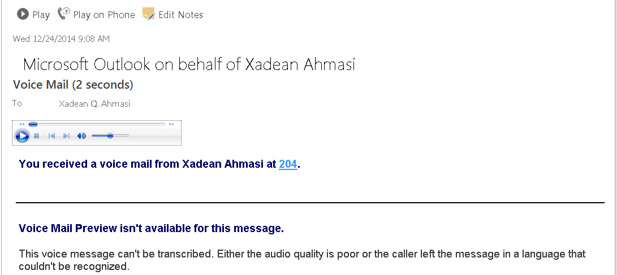Screen dimensions: 617x275
Task: Click the Voice Mail Preview unavailable heading
Action: click(x=151, y=228)
